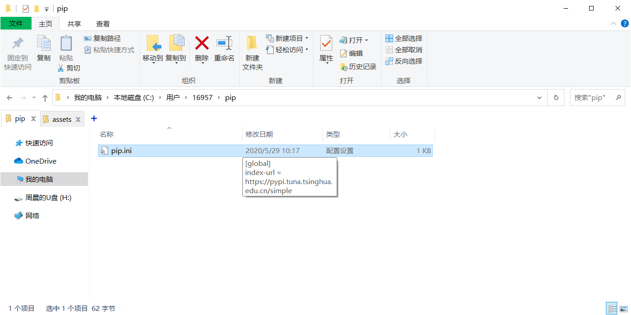The height and width of the screenshot is (315, 631).
Task: Click the red 删除 delete icon
Action: pos(202,43)
